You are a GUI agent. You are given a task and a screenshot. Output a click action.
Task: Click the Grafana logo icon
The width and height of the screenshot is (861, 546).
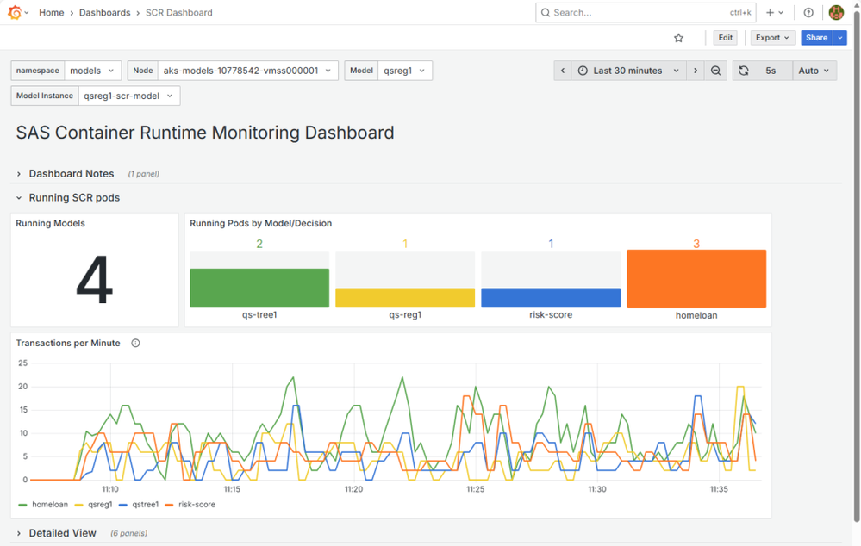[x=15, y=12]
